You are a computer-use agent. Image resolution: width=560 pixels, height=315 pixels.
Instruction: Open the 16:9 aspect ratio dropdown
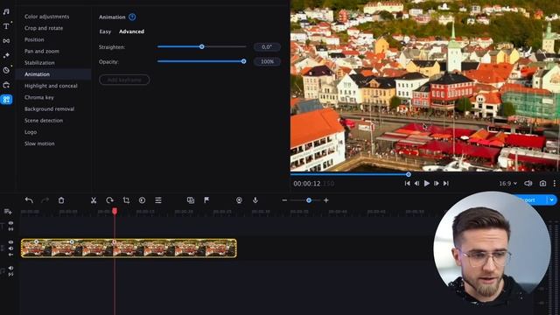507,183
